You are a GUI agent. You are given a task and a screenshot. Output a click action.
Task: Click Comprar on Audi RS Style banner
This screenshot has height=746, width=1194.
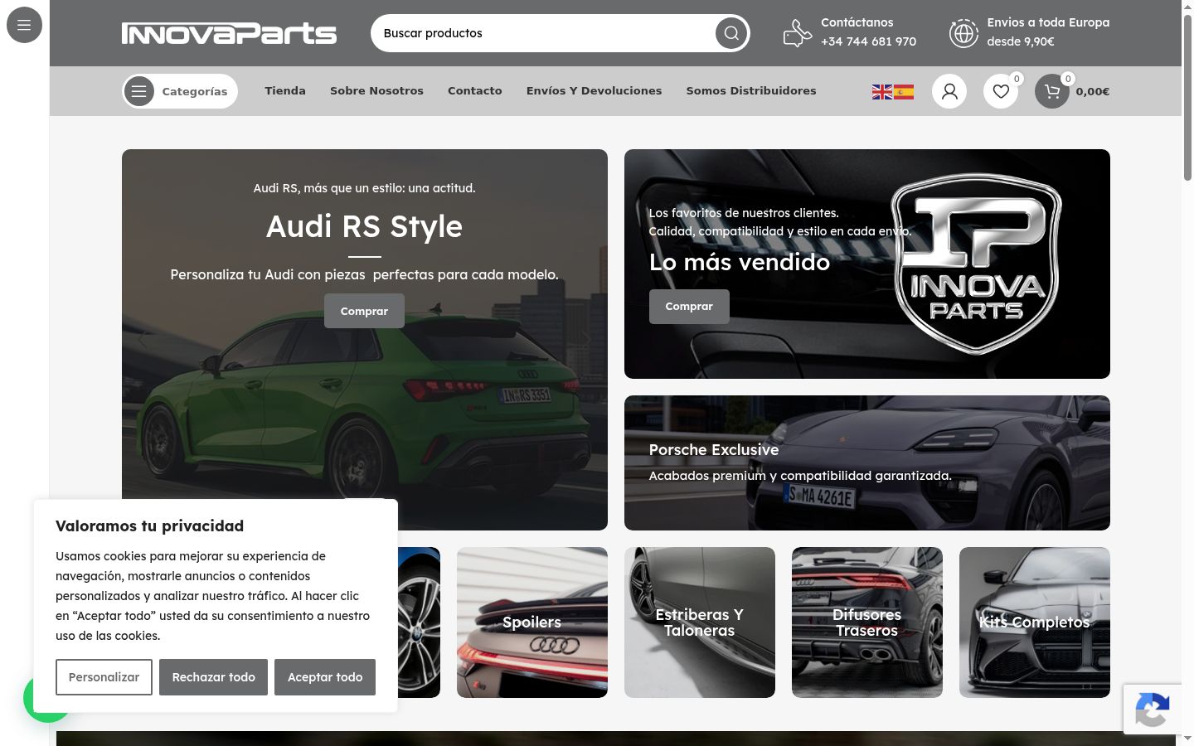click(x=364, y=311)
